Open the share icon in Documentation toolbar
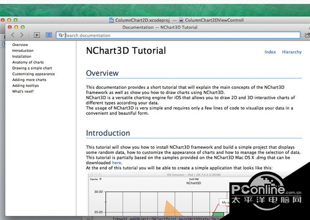This screenshot has height=220, width=310. (307, 35)
